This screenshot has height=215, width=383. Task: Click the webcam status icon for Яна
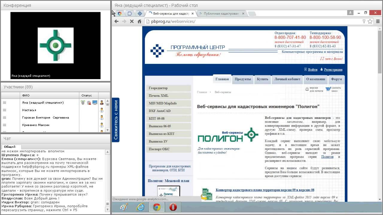click(x=89, y=102)
